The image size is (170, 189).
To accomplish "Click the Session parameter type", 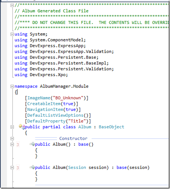I will point(77,168).
